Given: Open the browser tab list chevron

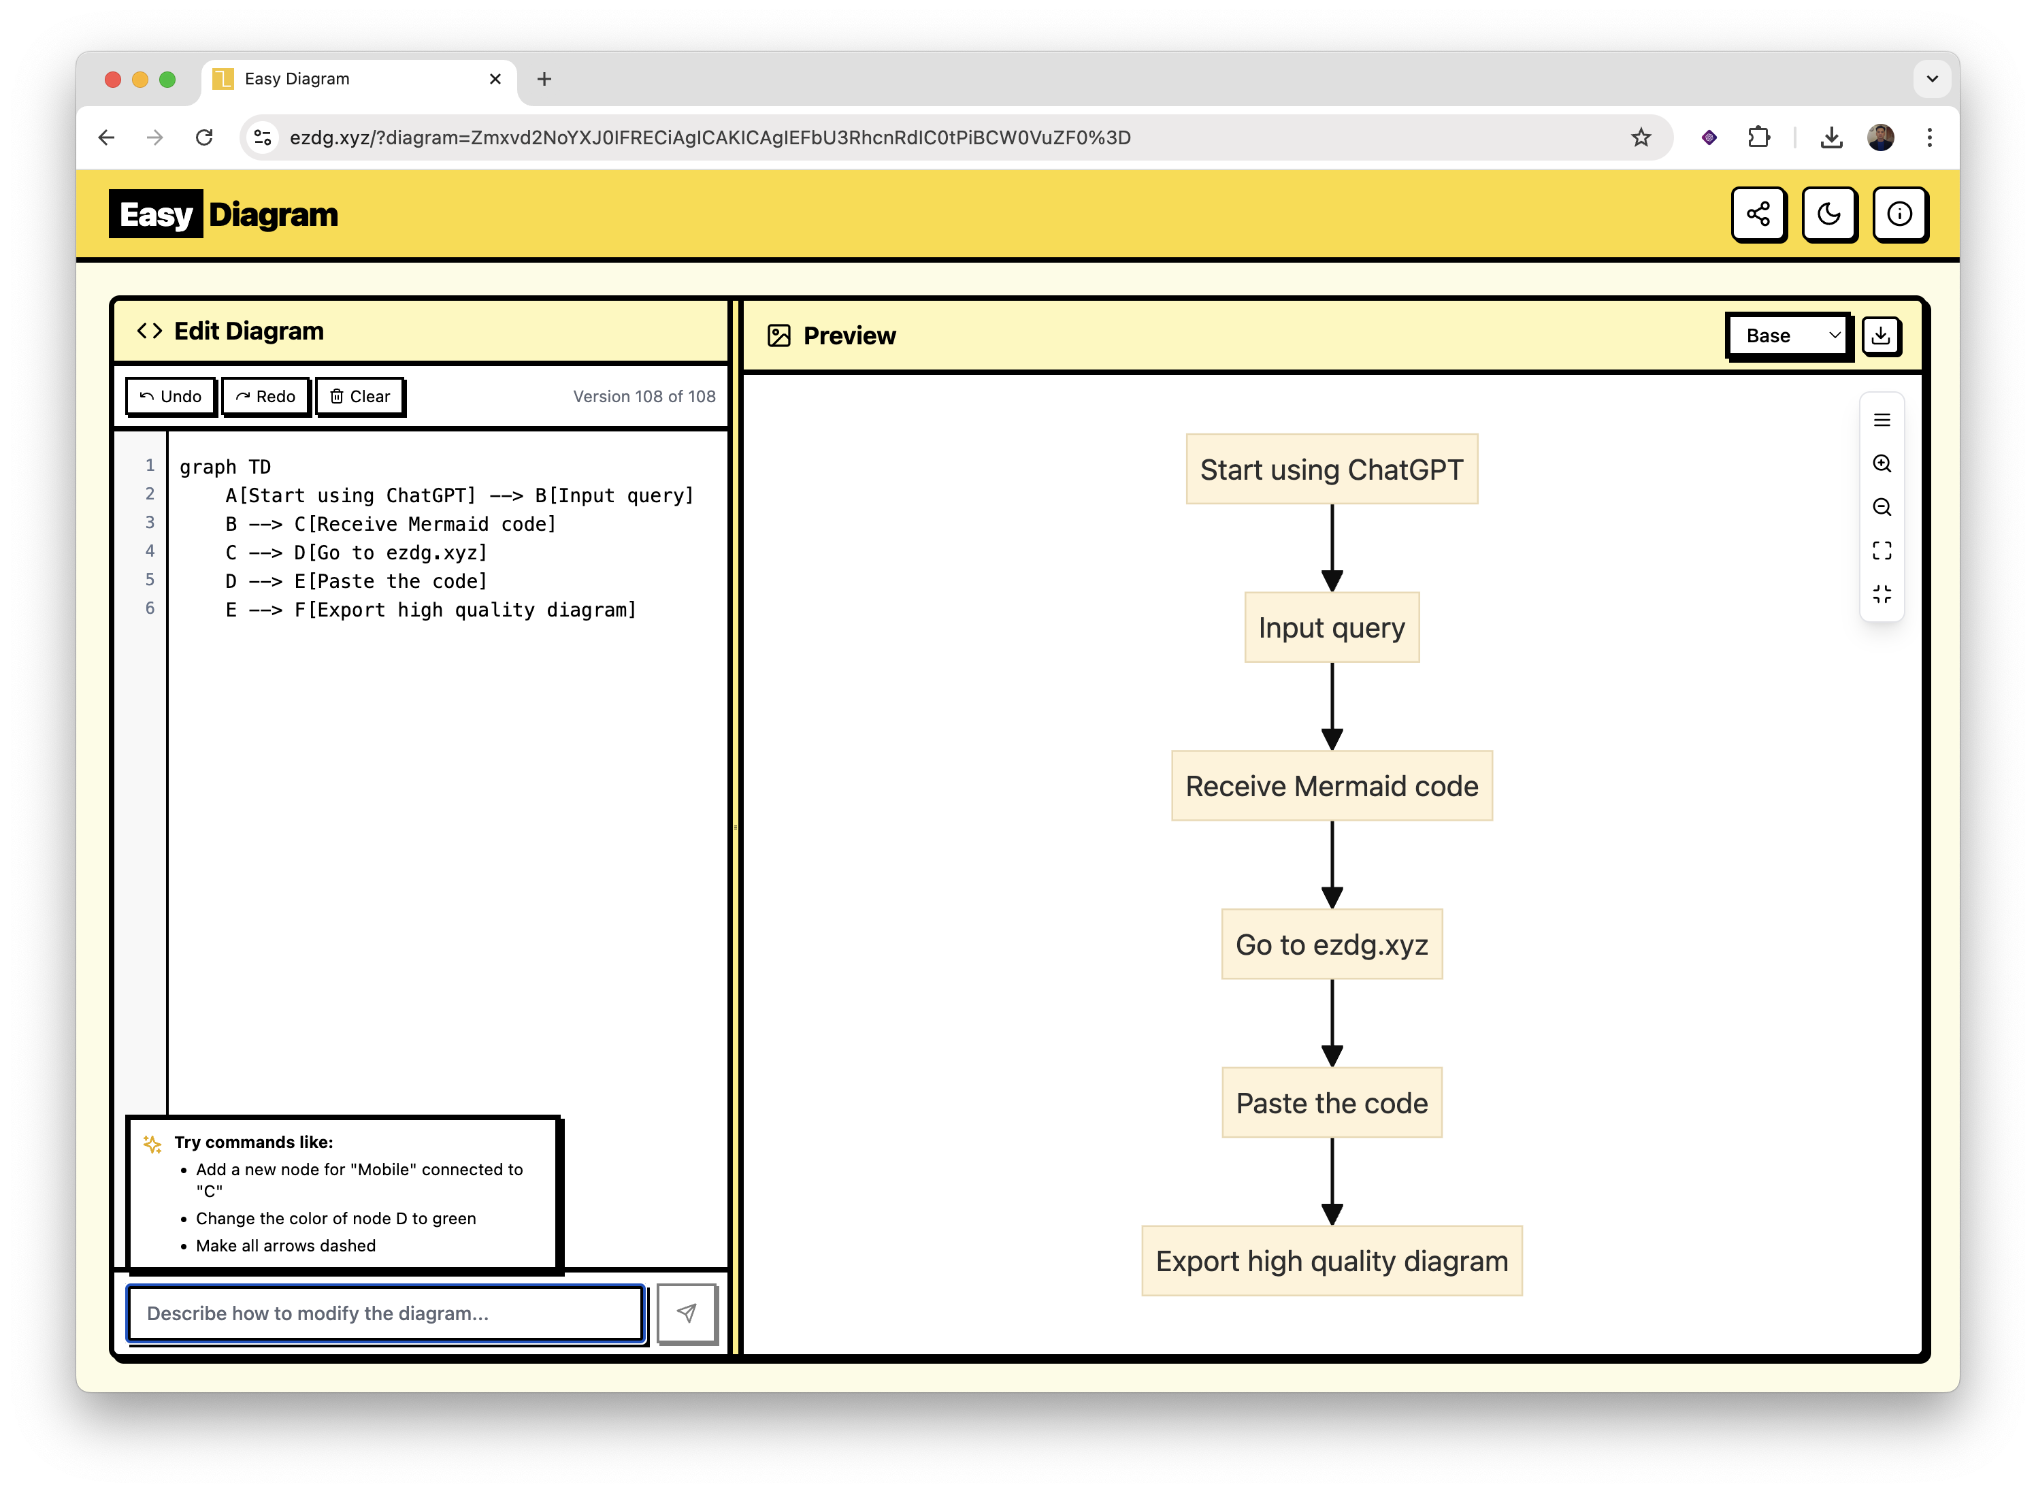Looking at the screenshot, I should [1932, 79].
